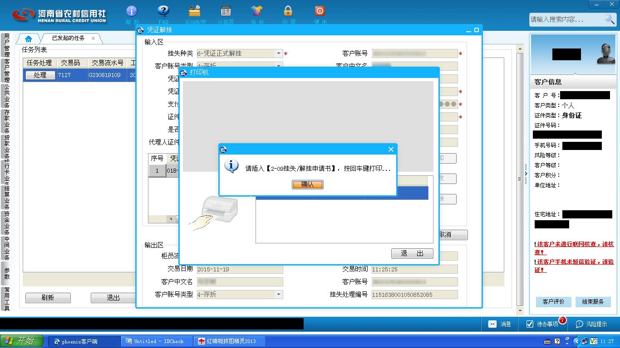620x348 pixels.
Task: Click the magnifier search icon
Action: coord(610,19)
